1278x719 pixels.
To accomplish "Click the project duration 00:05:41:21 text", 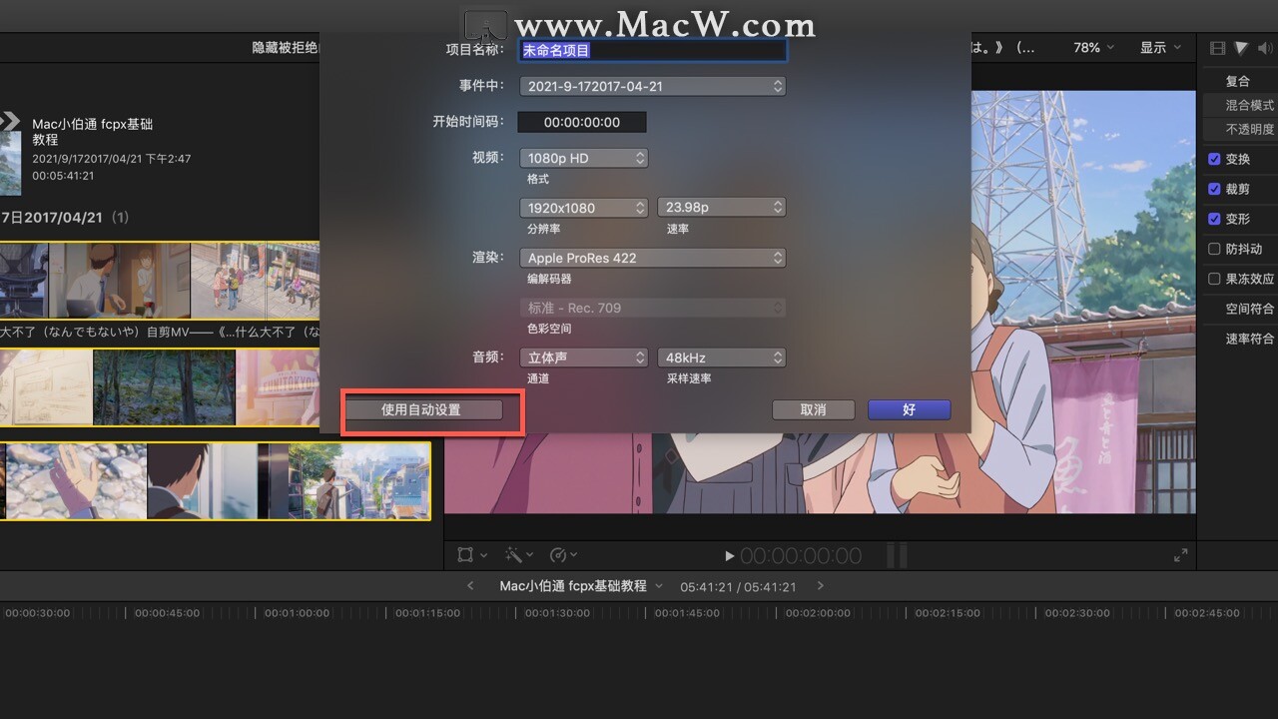I will pyautogui.click(x=63, y=176).
